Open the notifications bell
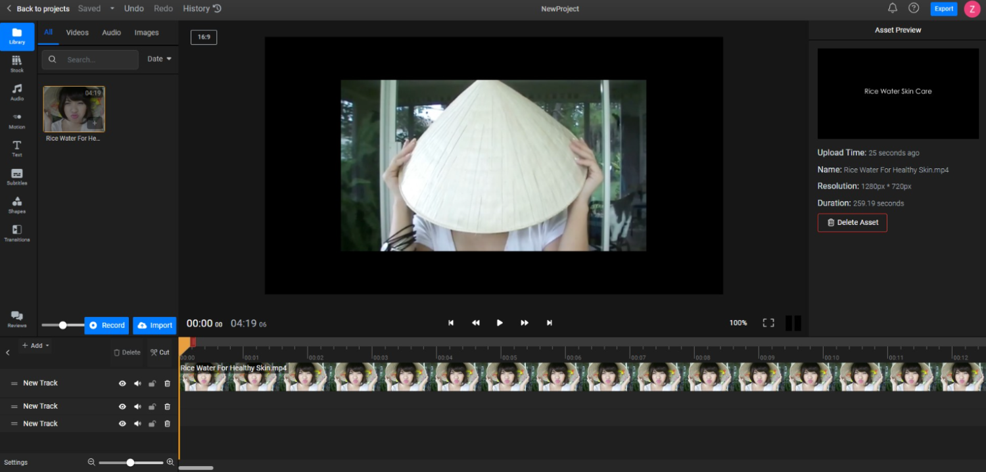Screen dimensions: 986x472 pos(892,9)
